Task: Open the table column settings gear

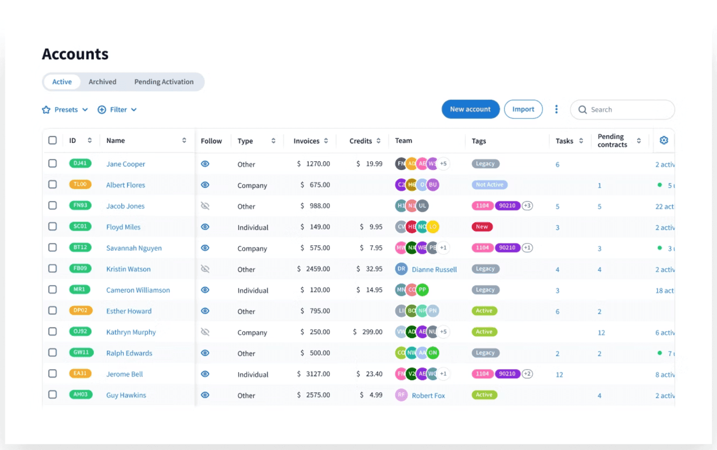Action: (664, 140)
